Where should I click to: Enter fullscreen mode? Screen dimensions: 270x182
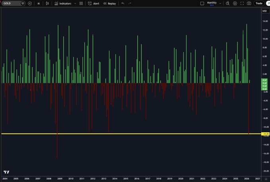tap(242, 3)
